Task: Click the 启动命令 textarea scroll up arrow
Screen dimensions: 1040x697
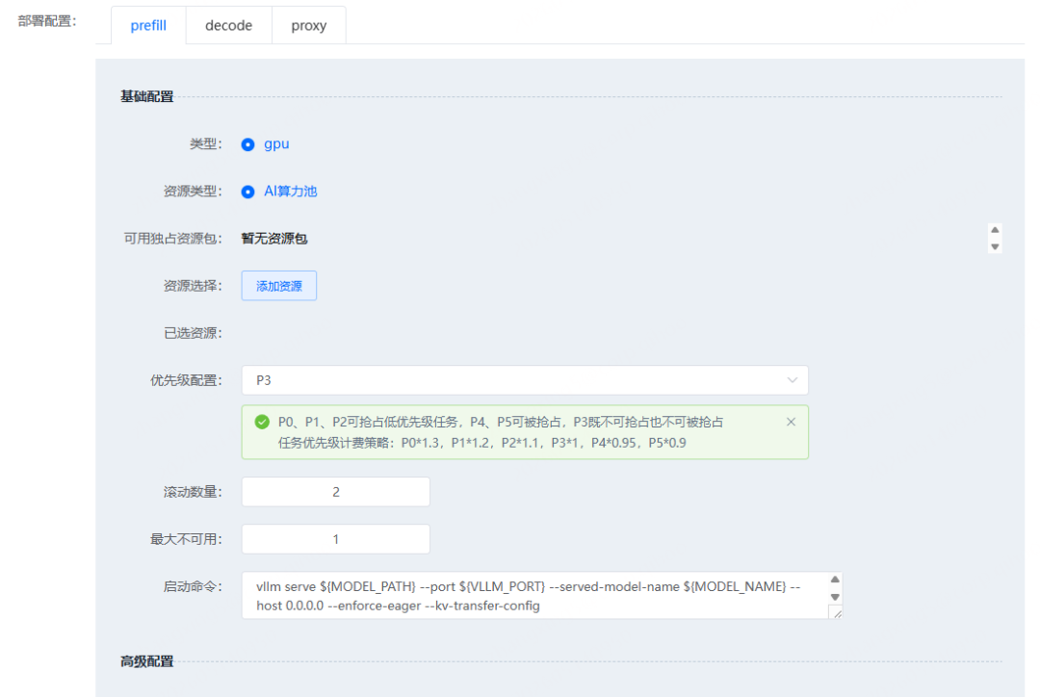Action: (x=835, y=580)
